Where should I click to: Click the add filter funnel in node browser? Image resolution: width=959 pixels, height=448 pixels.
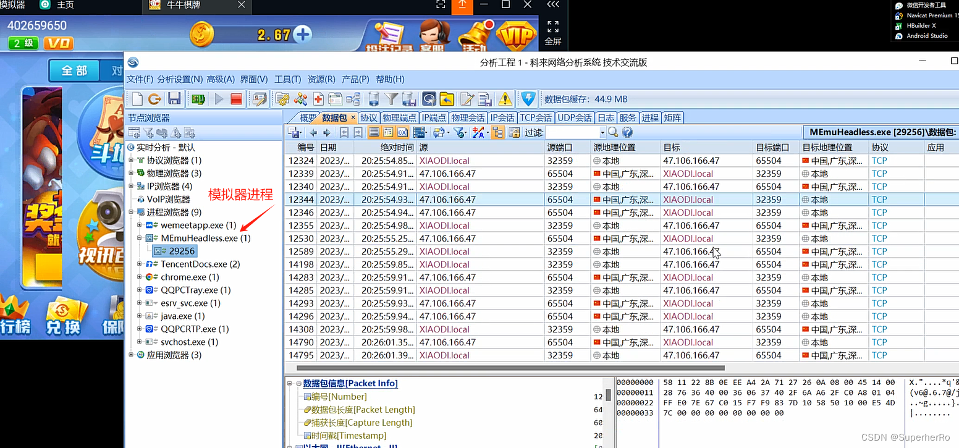point(148,132)
